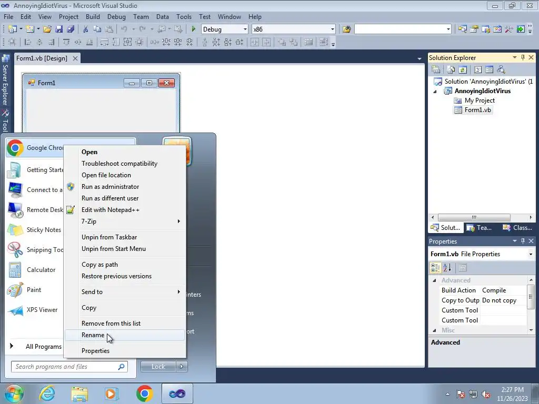This screenshot has width=539, height=404.
Task: Click the Align Tops layout icon
Action: tap(66, 42)
